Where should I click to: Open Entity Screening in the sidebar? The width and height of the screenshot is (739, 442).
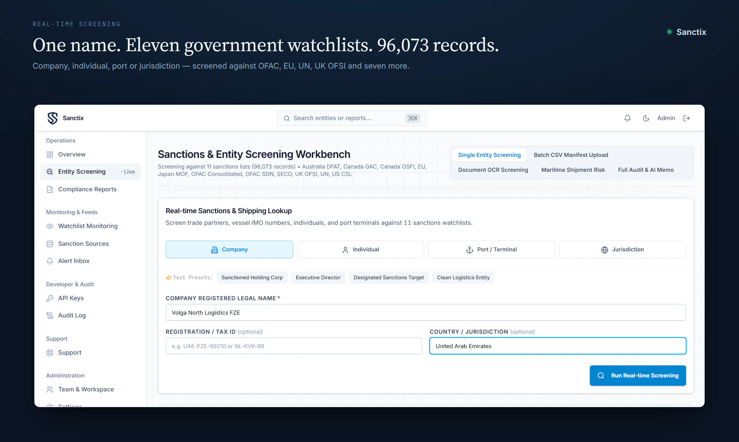[x=90, y=172]
